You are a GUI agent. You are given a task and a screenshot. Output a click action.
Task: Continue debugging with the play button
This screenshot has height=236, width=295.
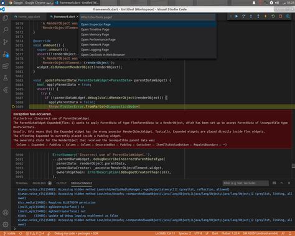point(236,16)
